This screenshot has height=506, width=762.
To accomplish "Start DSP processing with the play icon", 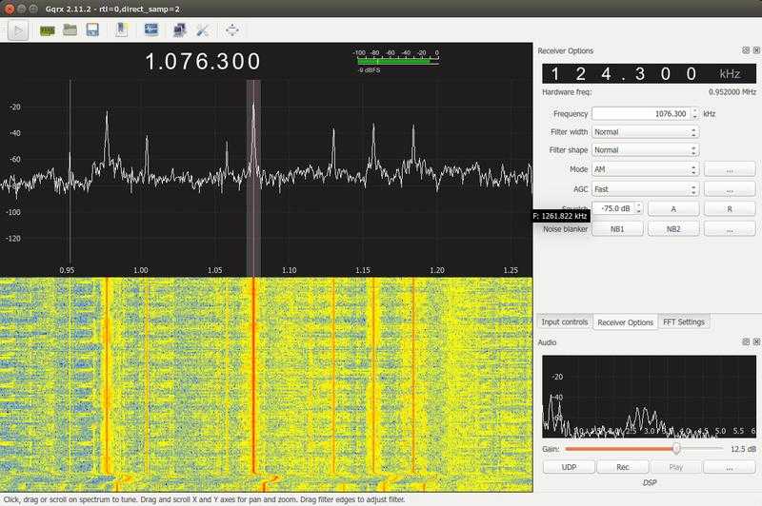I will pos(18,30).
